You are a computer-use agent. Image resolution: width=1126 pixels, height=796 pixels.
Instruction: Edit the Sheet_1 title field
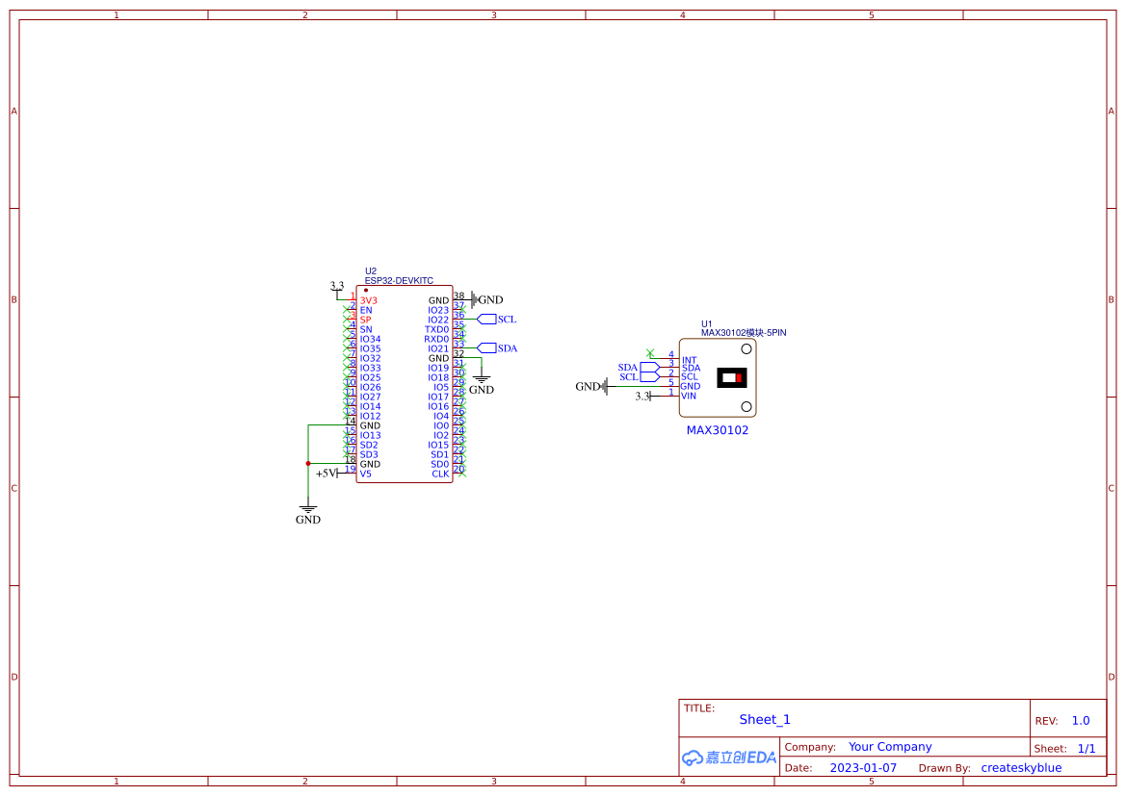pos(765,720)
